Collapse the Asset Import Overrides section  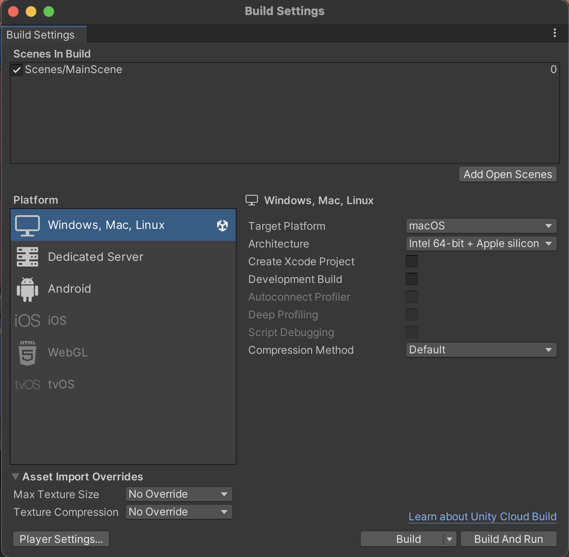[16, 477]
